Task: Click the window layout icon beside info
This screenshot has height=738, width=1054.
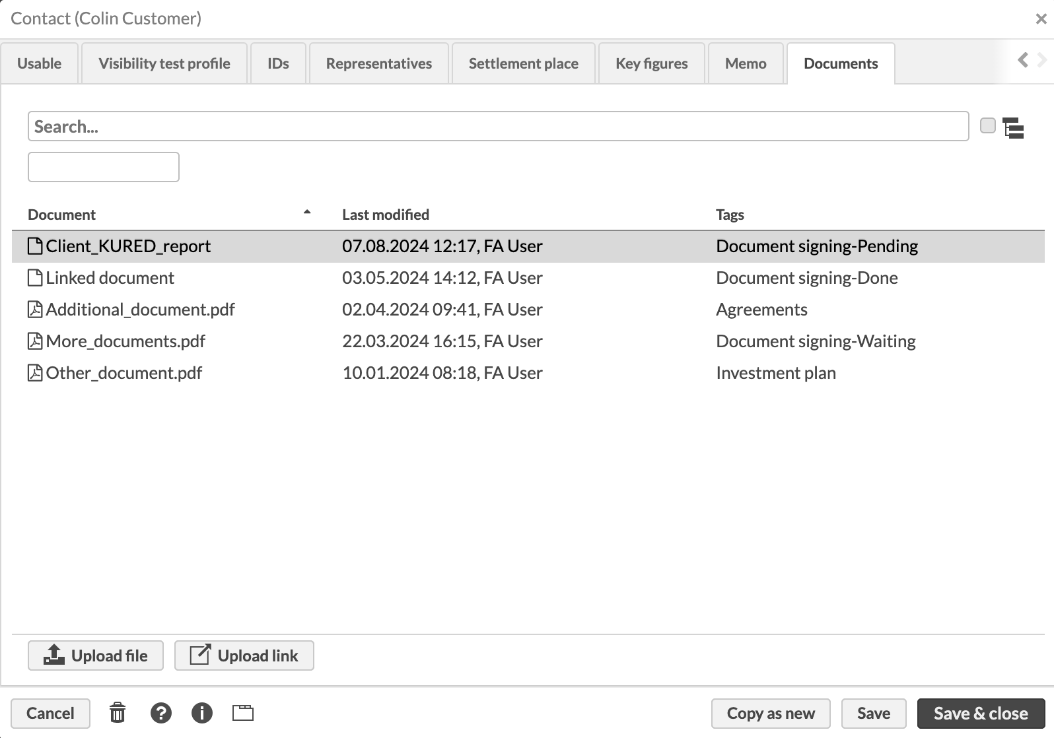Action: pyautogui.click(x=243, y=713)
